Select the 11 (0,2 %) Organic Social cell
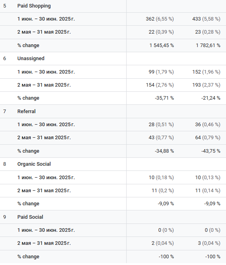The image size is (226, 265). [x=162, y=191]
